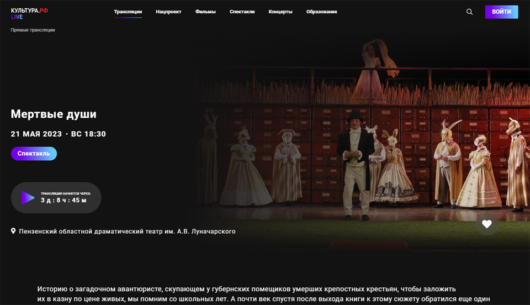530x305 pixels.
Task: Open the Фильмы menu item
Action: 205,12
